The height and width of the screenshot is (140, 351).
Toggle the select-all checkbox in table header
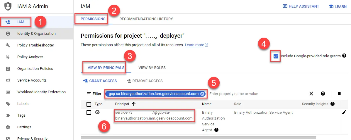(x=89, y=104)
